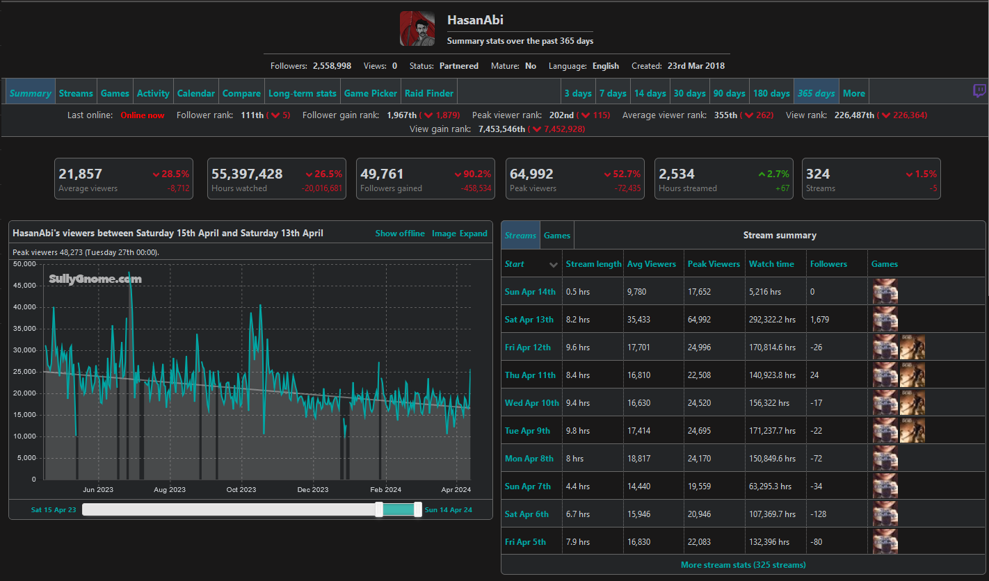Open game thumbnail in Mon Apr 8th row
The width and height of the screenshot is (989, 581).
tap(885, 458)
